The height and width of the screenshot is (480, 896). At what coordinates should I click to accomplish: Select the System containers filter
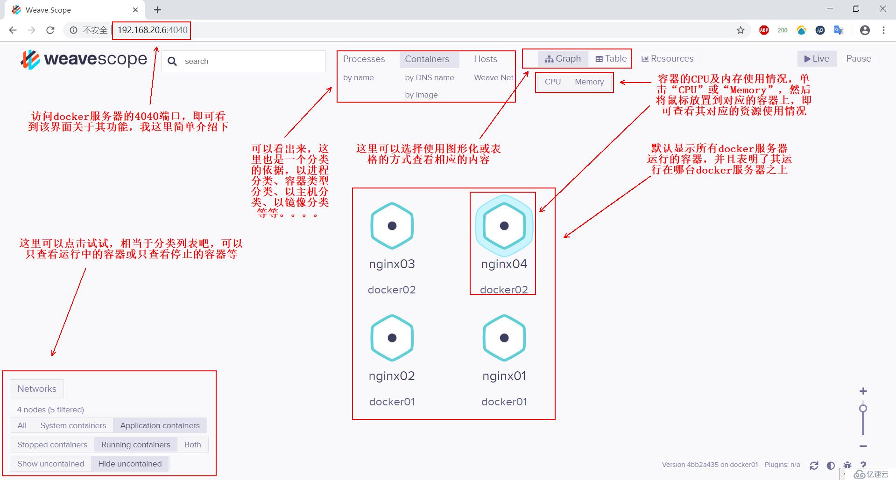[73, 425]
